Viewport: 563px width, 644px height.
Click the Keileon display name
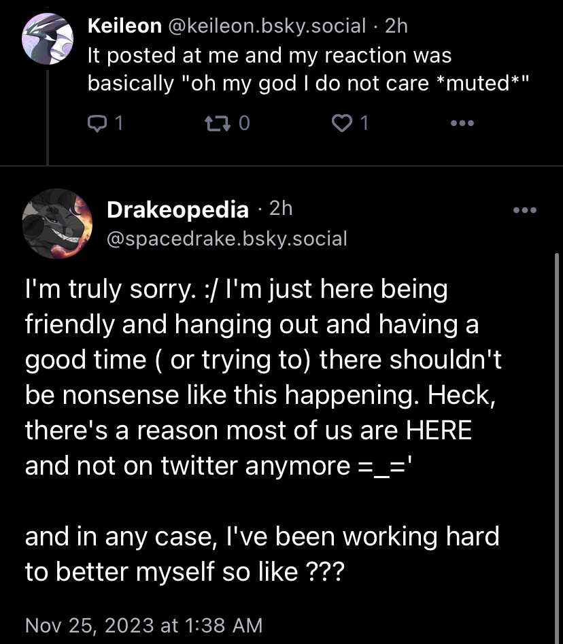[125, 26]
